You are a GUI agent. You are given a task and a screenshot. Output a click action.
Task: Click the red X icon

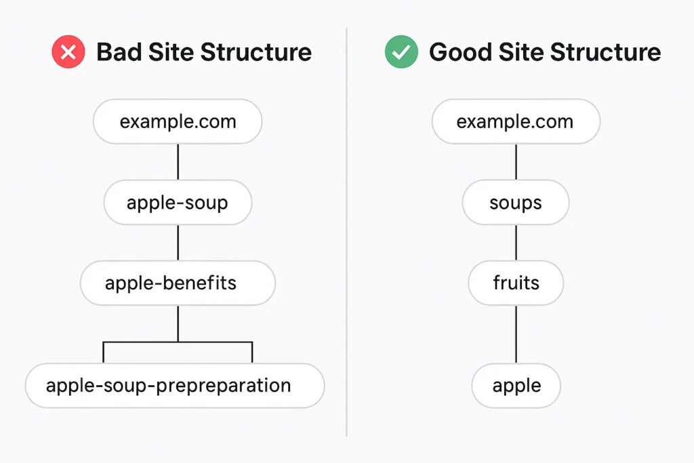pyautogui.click(x=68, y=52)
